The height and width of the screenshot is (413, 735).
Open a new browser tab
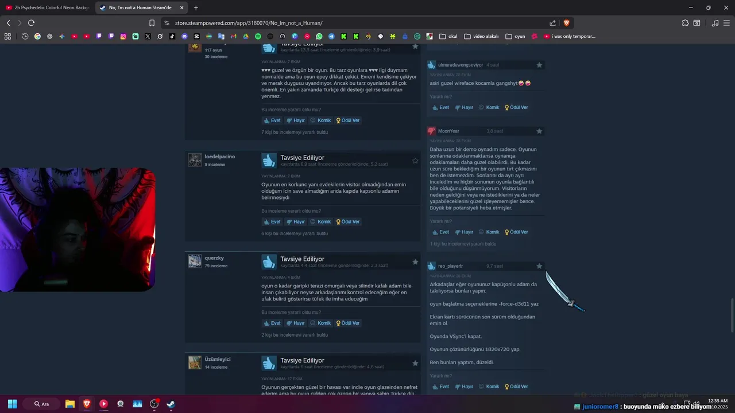pyautogui.click(x=196, y=7)
